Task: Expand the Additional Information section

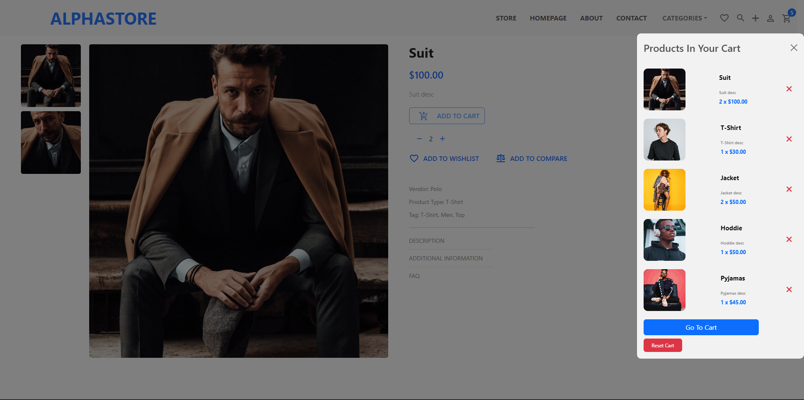Action: 446,258
